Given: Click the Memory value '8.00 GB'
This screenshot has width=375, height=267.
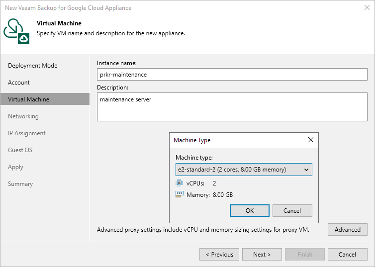Looking at the screenshot, I should (223, 195).
